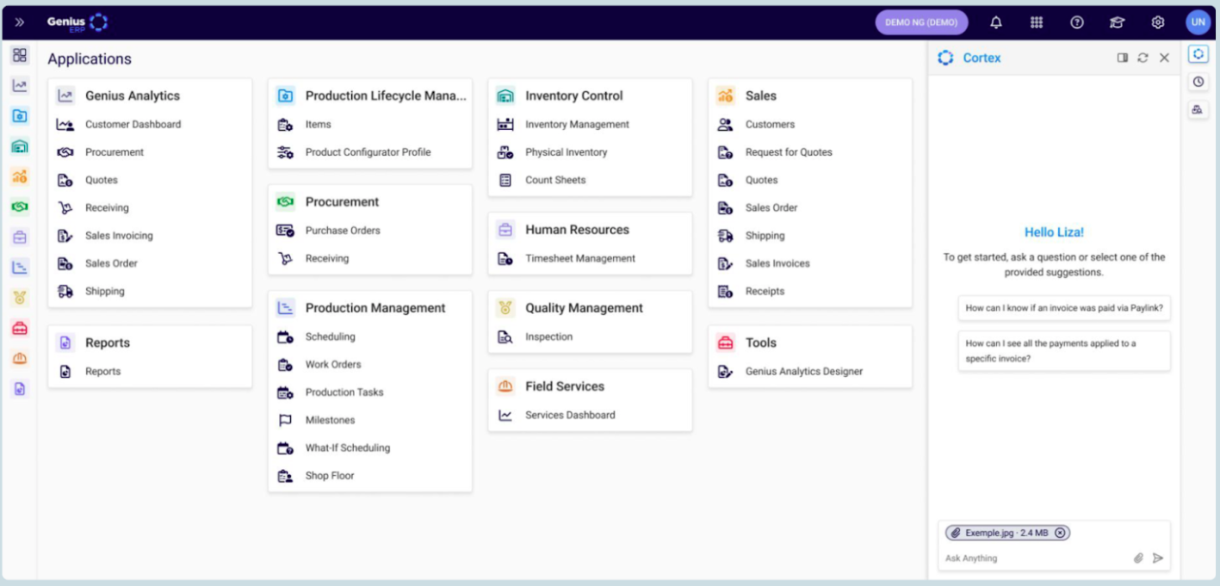The image size is (1220, 586).
Task: Open Purchase Orders under Procurement
Action: 343,231
